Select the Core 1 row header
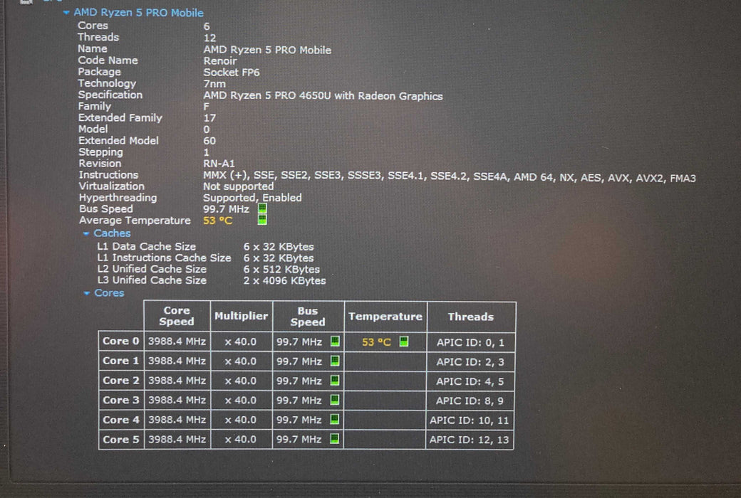The image size is (741, 498). coord(121,361)
